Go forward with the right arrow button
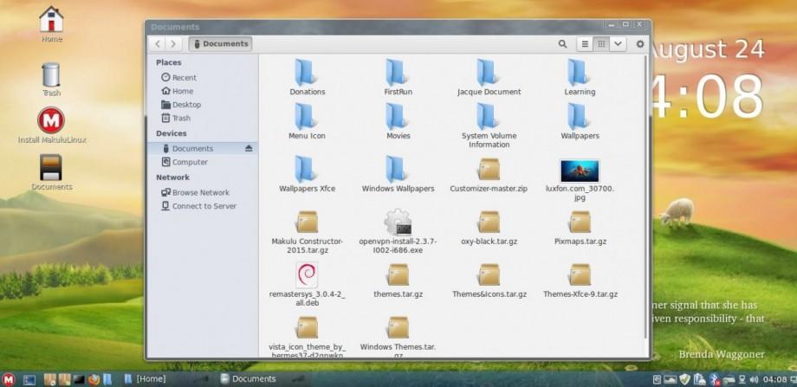 [173, 43]
